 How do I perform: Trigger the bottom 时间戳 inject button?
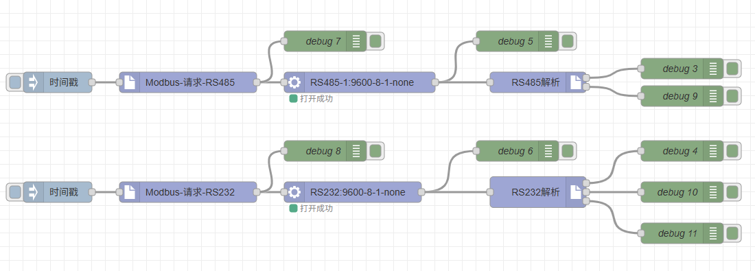pos(15,192)
